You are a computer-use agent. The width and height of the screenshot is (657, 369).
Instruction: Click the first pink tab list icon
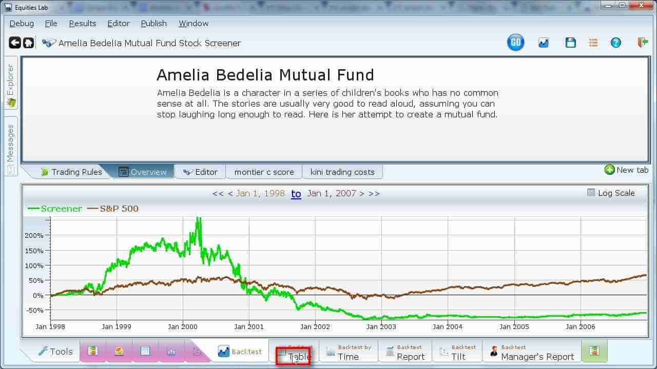(93, 351)
